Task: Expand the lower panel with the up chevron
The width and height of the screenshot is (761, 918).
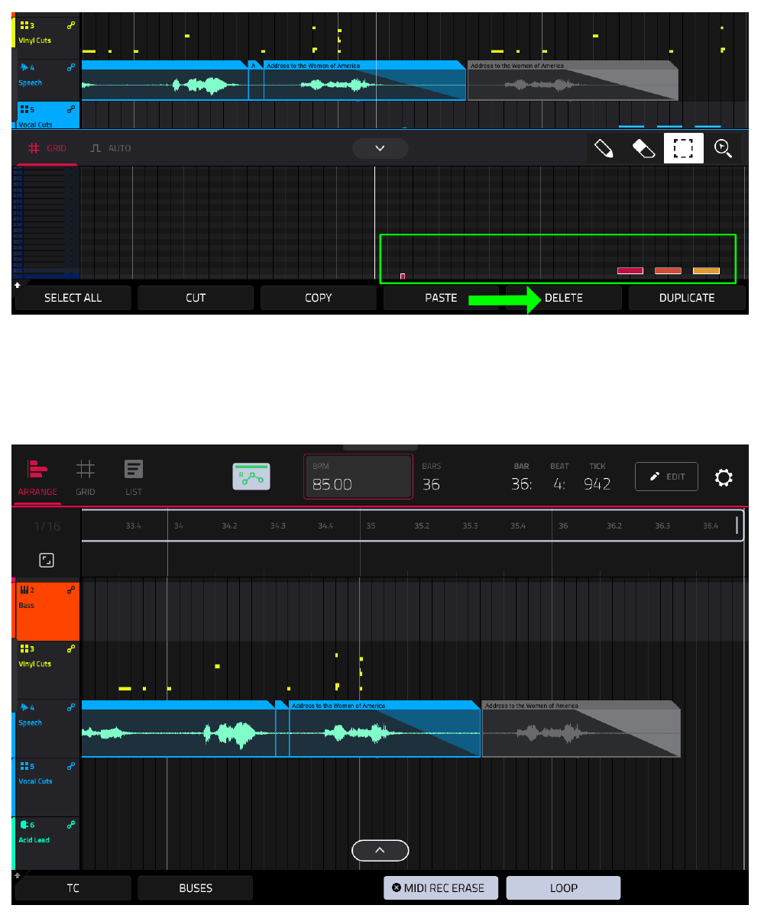Action: [380, 850]
